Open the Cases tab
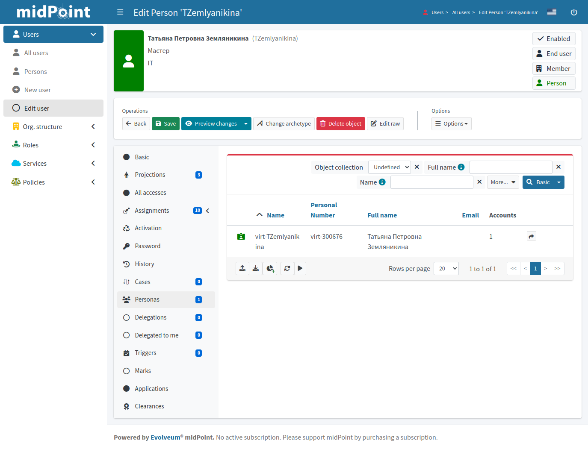This screenshot has height=449, width=588. point(166,282)
